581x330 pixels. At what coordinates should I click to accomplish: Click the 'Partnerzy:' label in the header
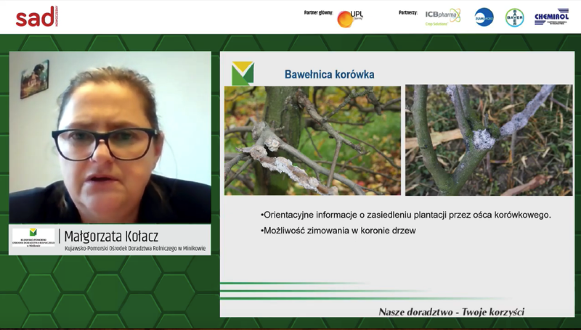tap(408, 13)
